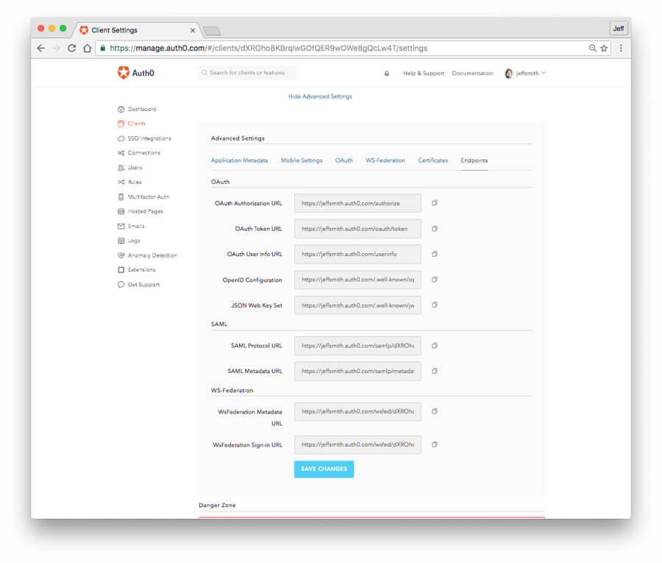Focus the search clients or features box
This screenshot has width=662, height=563.
click(x=247, y=73)
